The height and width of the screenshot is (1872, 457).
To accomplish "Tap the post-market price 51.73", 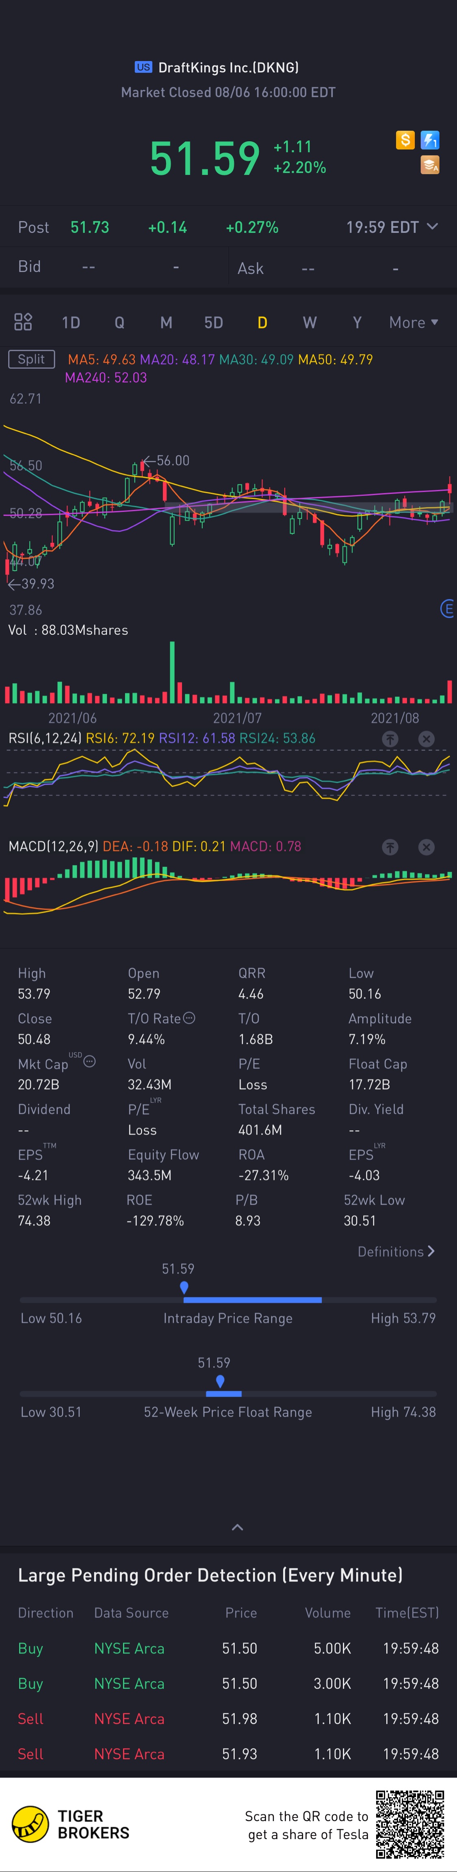I will (x=90, y=227).
